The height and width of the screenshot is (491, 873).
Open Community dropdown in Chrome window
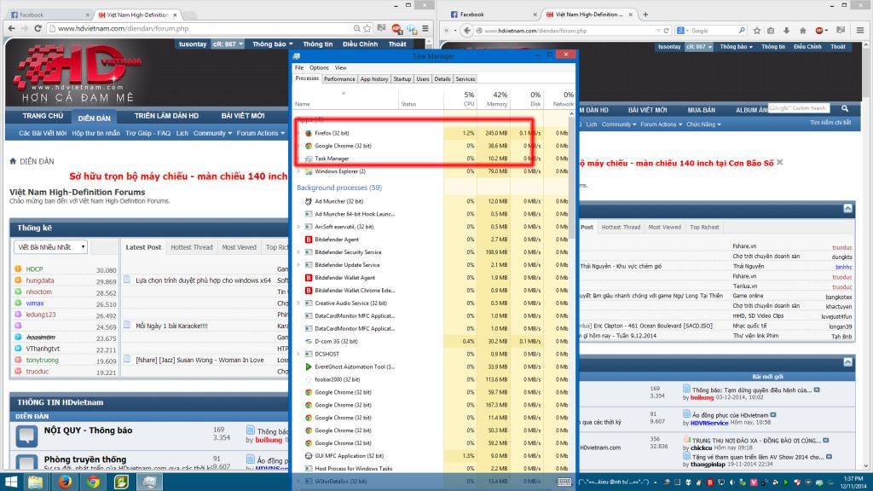[212, 133]
